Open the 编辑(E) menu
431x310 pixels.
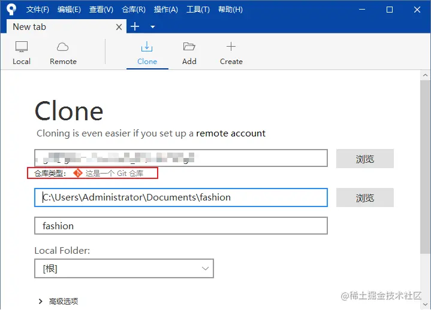(x=69, y=10)
